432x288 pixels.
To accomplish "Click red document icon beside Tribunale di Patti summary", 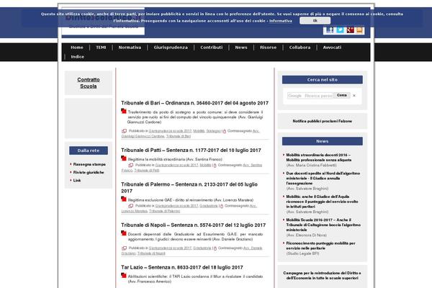I will [124, 158].
